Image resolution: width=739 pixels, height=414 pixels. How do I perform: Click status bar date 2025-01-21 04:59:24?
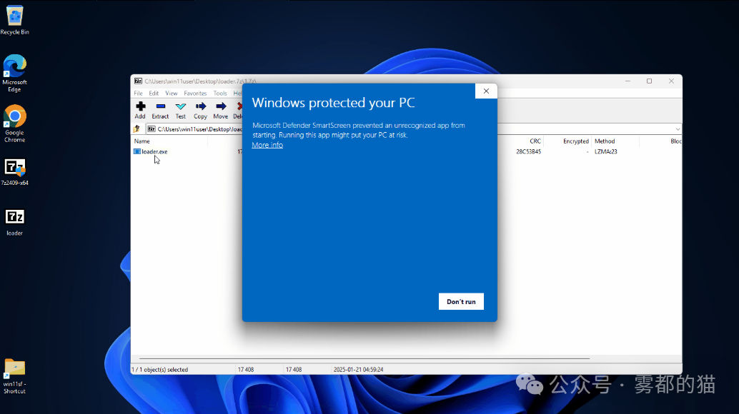click(358, 370)
